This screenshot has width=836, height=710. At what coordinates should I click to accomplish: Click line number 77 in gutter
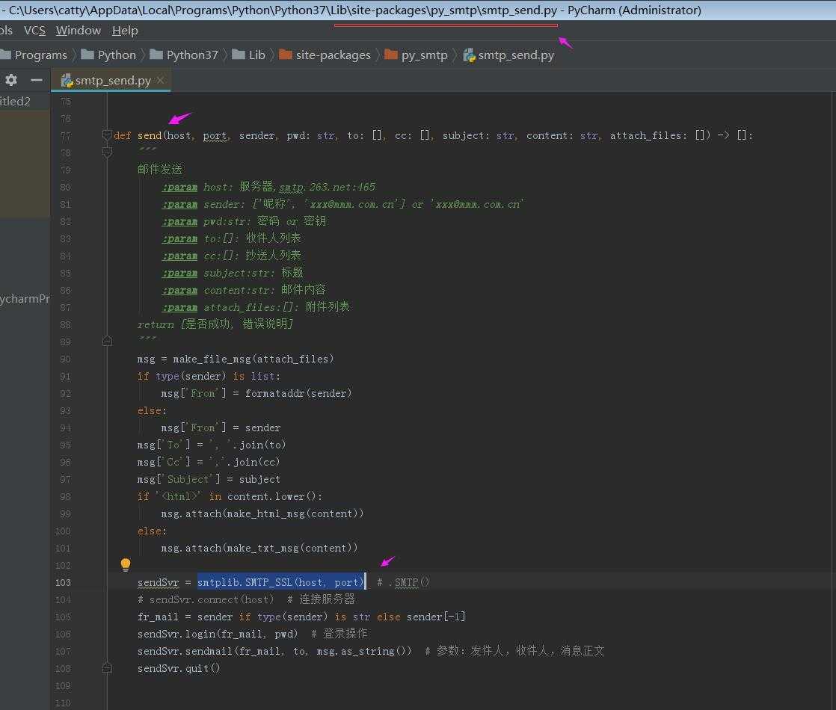[65, 136]
